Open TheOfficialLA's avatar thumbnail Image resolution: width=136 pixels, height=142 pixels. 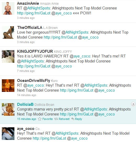(8, 33)
